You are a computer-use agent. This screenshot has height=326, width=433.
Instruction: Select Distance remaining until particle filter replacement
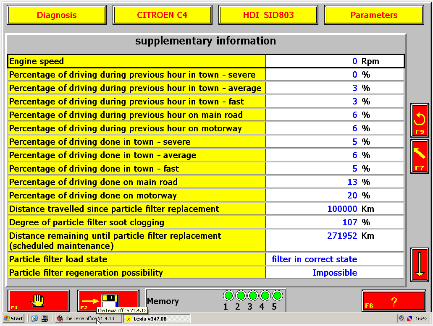click(x=206, y=240)
